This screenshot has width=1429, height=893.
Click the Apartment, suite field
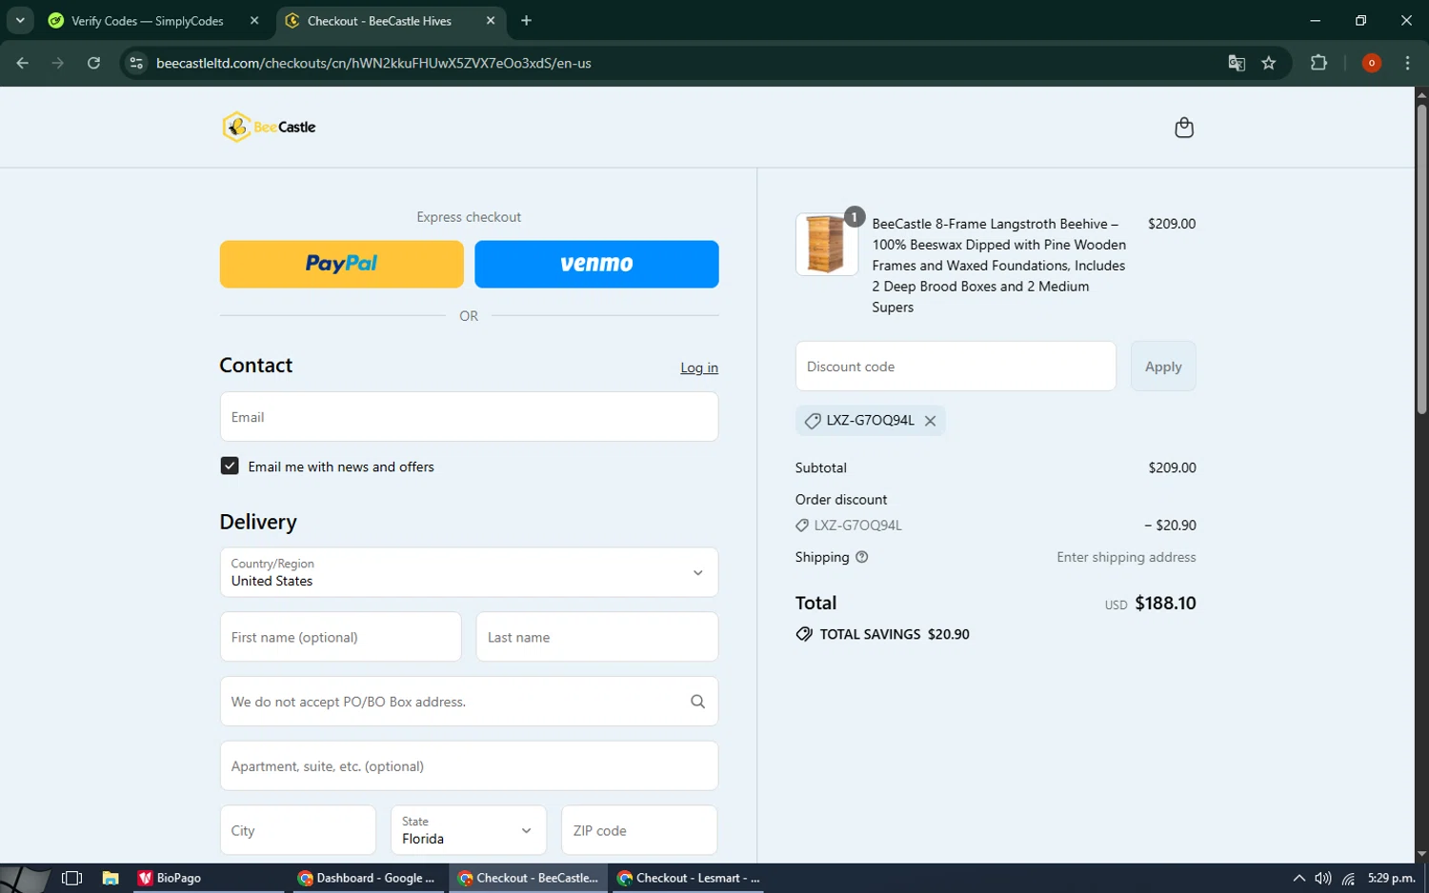click(469, 766)
